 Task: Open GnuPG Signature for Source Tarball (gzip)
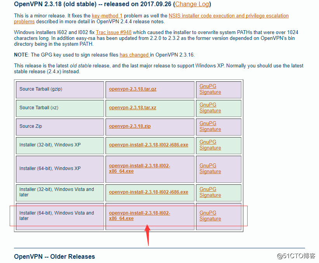210,89
